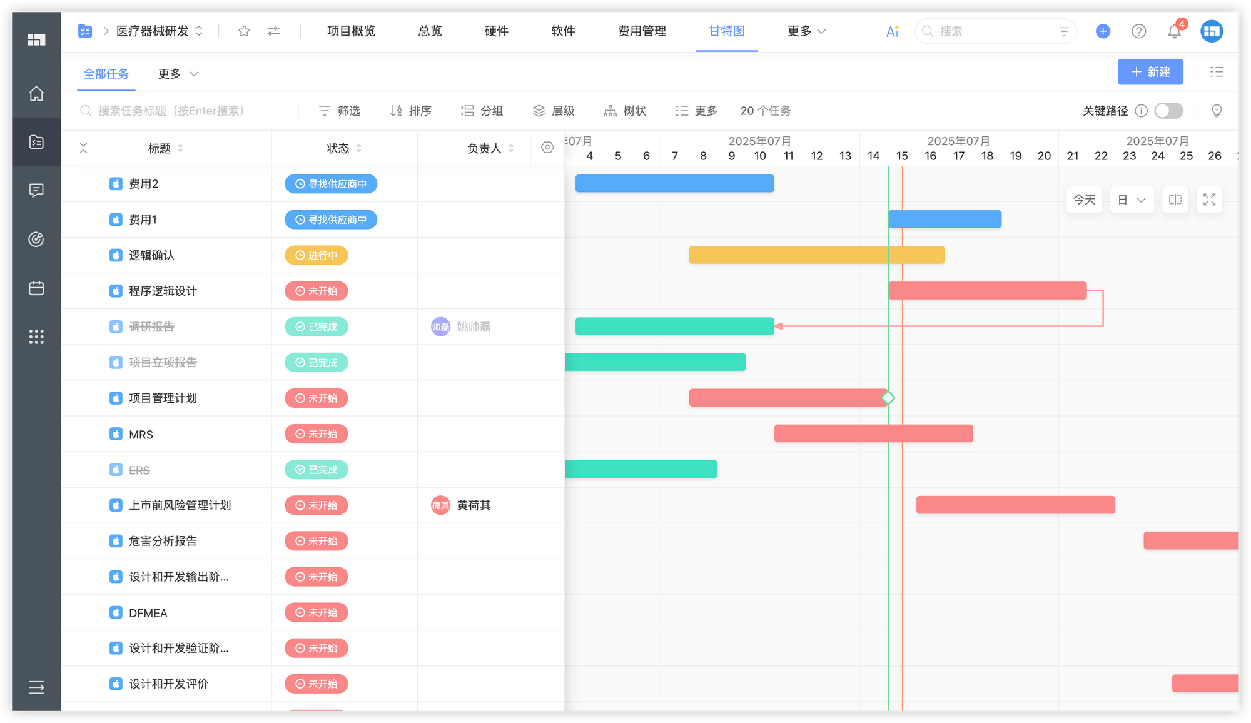Collapse all rows with header chevron

83,148
